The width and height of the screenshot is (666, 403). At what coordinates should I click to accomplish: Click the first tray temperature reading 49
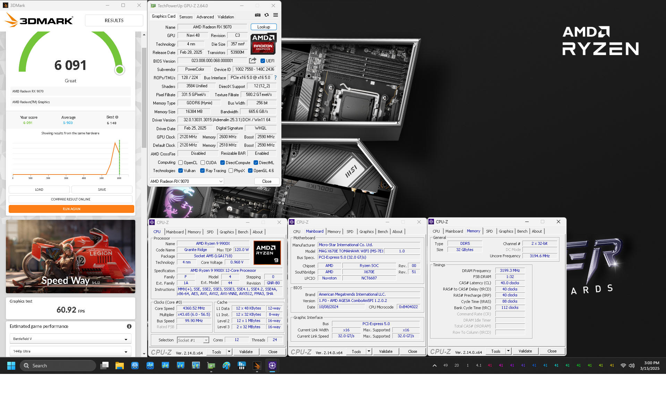click(x=445, y=365)
